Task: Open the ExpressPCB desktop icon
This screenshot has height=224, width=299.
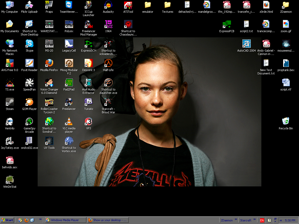Action: (227, 24)
